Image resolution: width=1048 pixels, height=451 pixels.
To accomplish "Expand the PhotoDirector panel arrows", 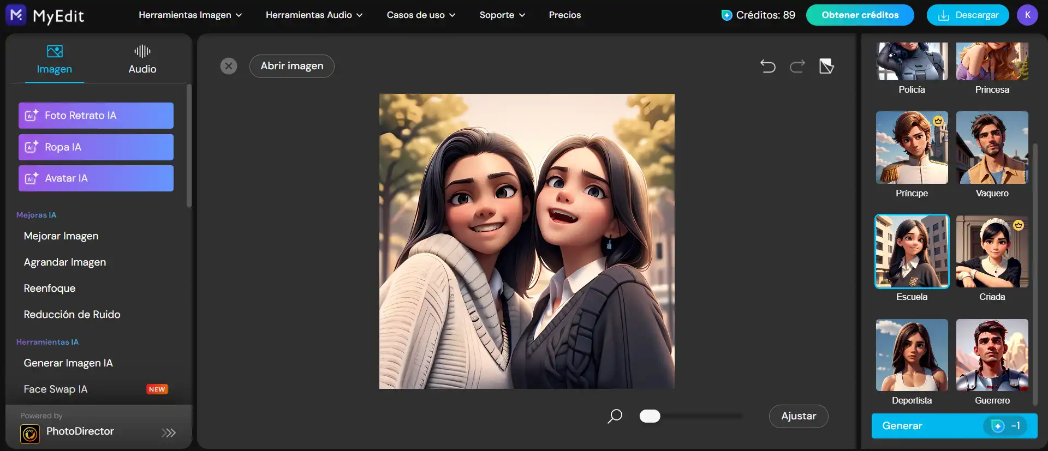I will tap(169, 433).
